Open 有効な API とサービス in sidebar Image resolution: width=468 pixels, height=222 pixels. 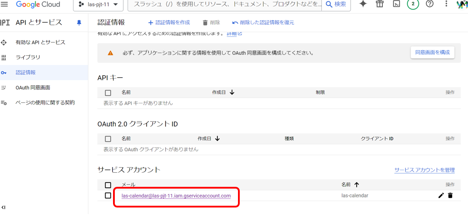[x=40, y=42]
